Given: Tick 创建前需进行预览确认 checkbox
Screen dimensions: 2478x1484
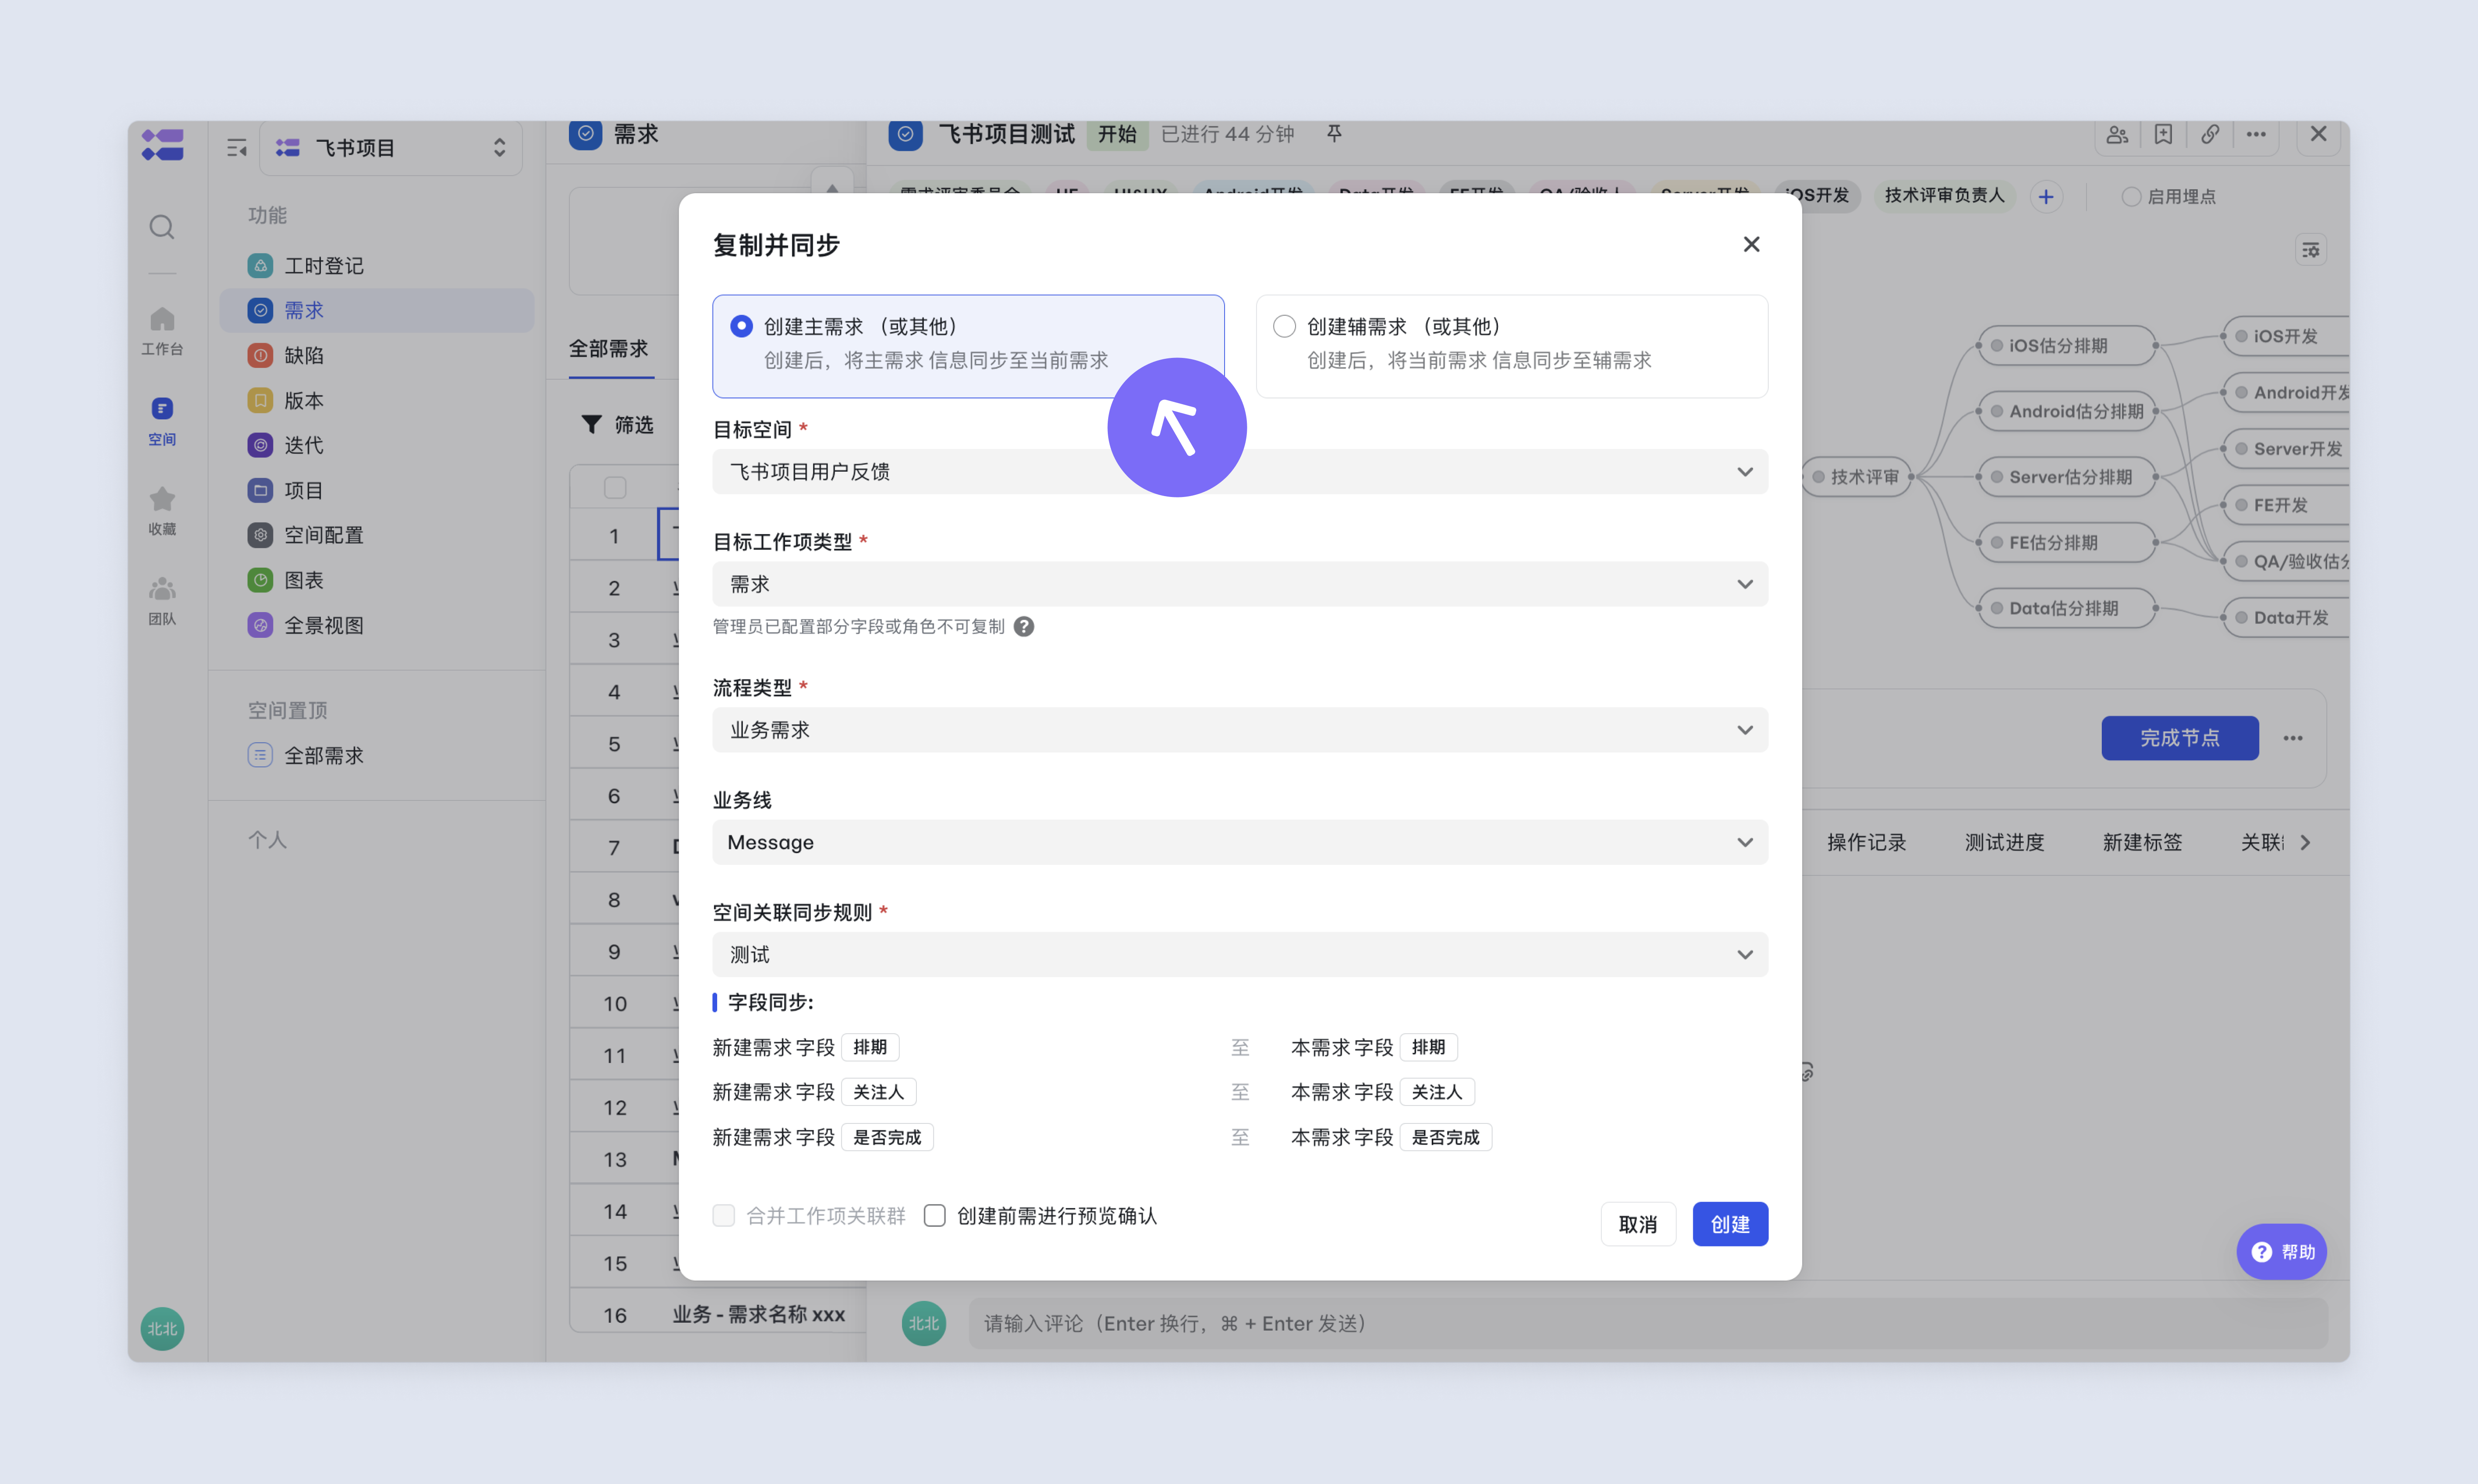Looking at the screenshot, I should click(x=935, y=1216).
